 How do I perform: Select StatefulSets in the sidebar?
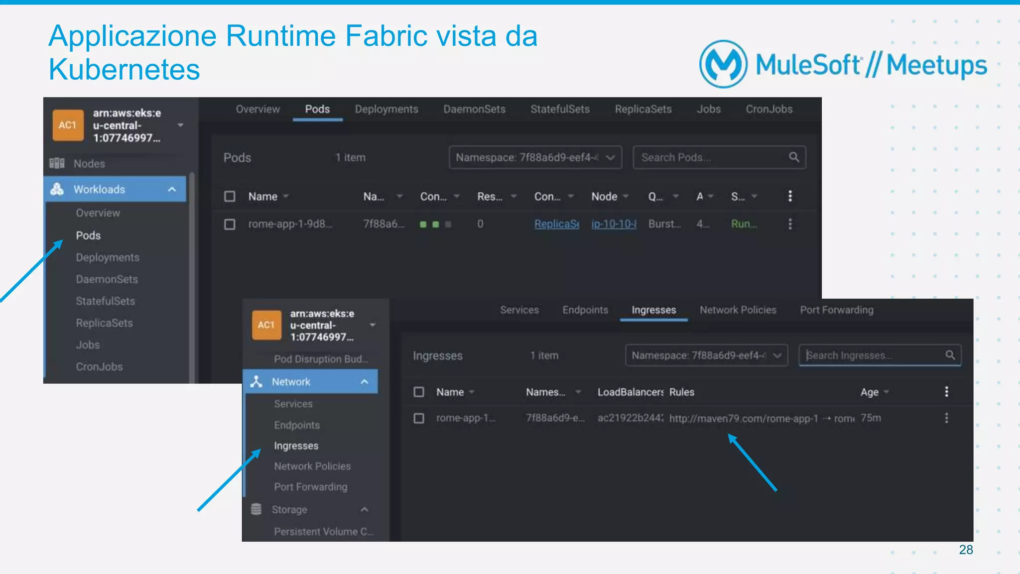pyautogui.click(x=105, y=301)
